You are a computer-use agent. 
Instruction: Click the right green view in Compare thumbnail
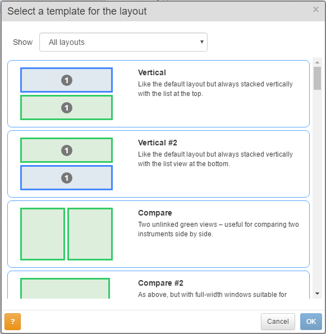click(90, 234)
